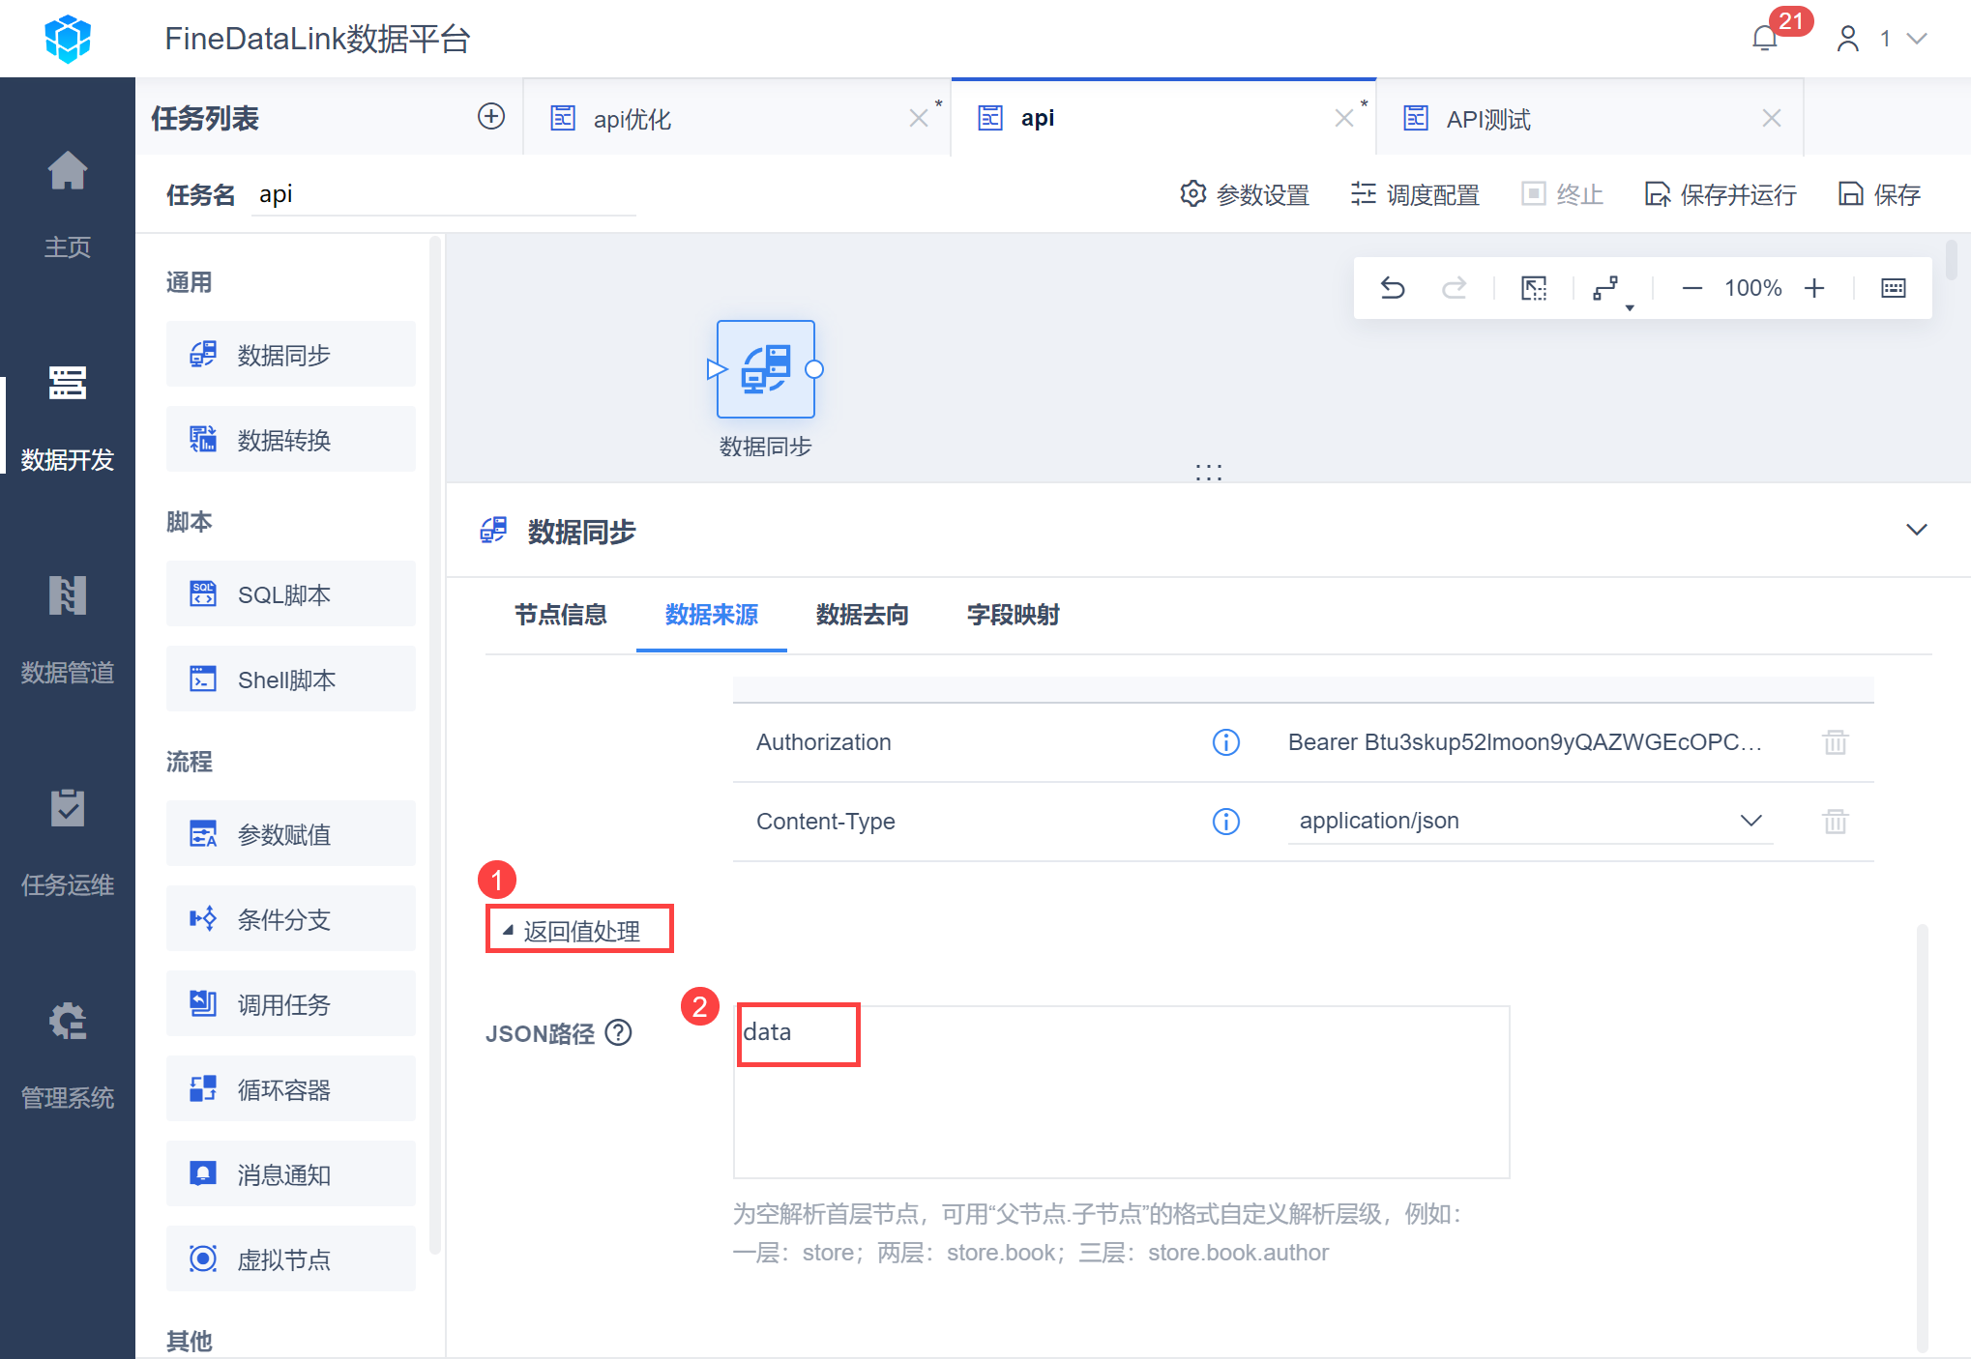Screen dimensions: 1971x1359
Task: Open 数据管道 in left sidebar
Action: tap(68, 628)
